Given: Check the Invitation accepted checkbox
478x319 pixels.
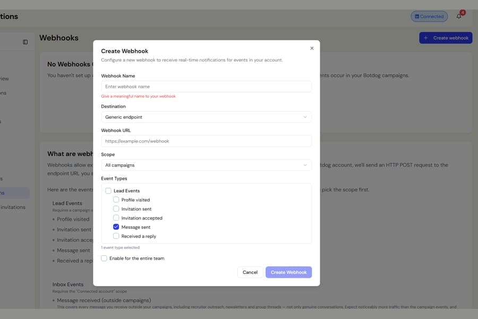Looking at the screenshot, I should coord(116,218).
